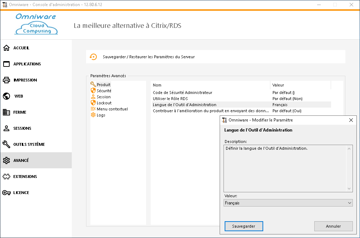Viewport: 360px width, 238px height.
Task: Select the Code de Sécurité Administrateur row
Action: click(x=241, y=93)
